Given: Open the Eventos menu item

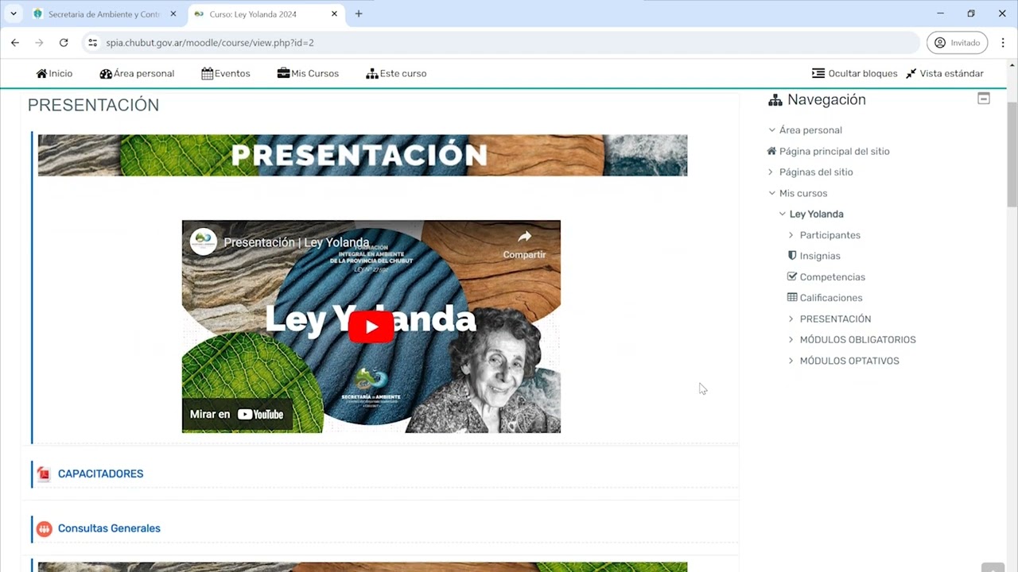Looking at the screenshot, I should pyautogui.click(x=226, y=73).
